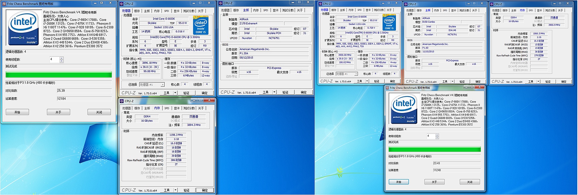Click 工具 button in 1066.5 MHz memory window
The image size is (578, 195).
(531, 81)
